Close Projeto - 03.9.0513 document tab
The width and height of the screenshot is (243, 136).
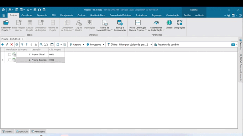tap(23, 39)
